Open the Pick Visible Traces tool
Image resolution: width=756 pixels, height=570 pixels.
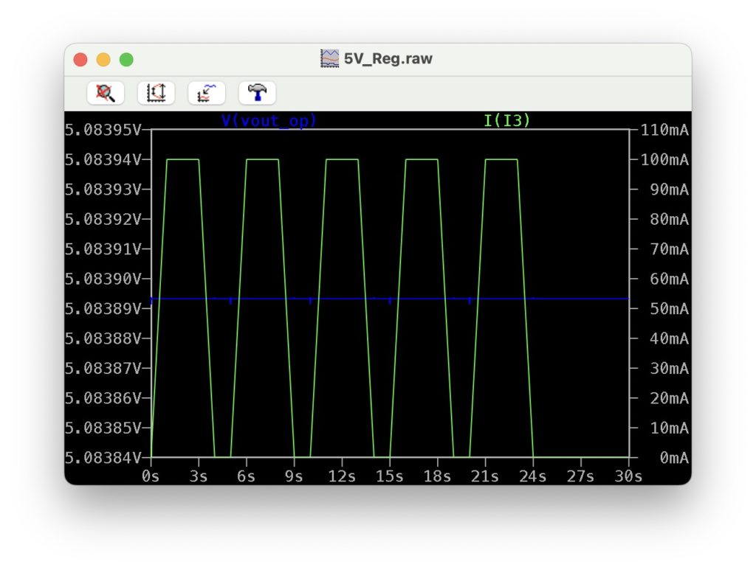[x=207, y=93]
